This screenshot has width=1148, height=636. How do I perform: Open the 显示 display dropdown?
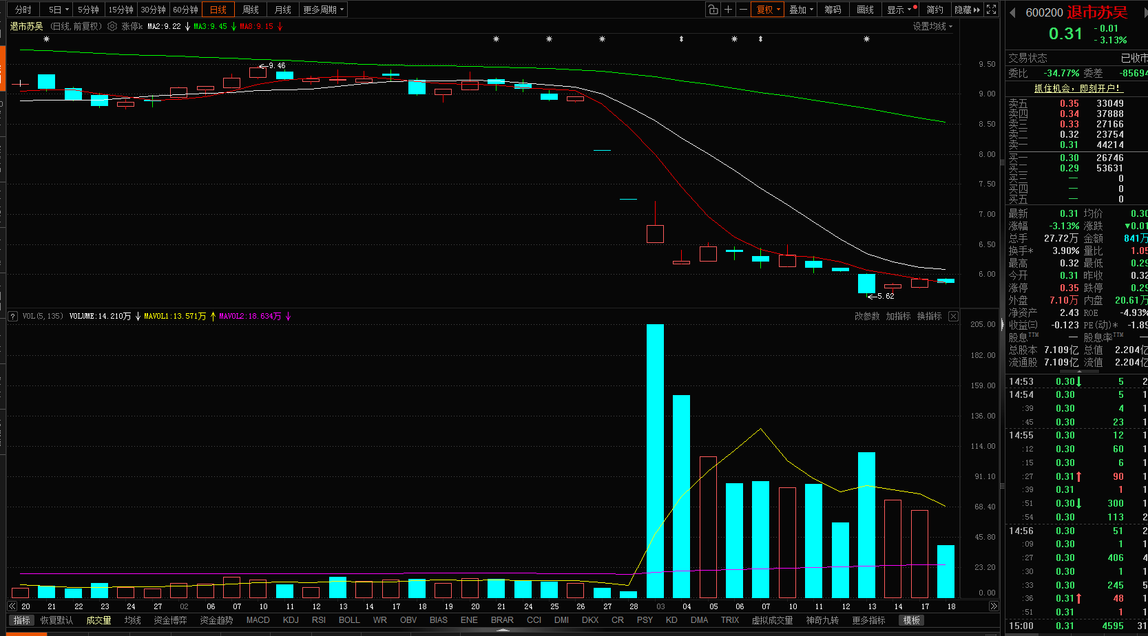click(x=899, y=10)
